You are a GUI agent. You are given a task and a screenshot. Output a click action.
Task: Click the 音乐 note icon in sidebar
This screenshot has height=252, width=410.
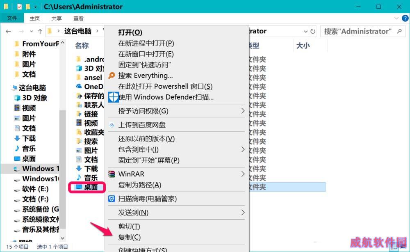point(17,149)
